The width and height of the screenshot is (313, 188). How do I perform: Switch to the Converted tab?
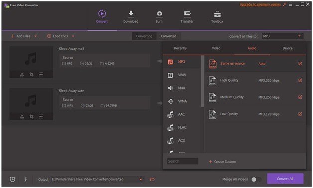(x=168, y=36)
